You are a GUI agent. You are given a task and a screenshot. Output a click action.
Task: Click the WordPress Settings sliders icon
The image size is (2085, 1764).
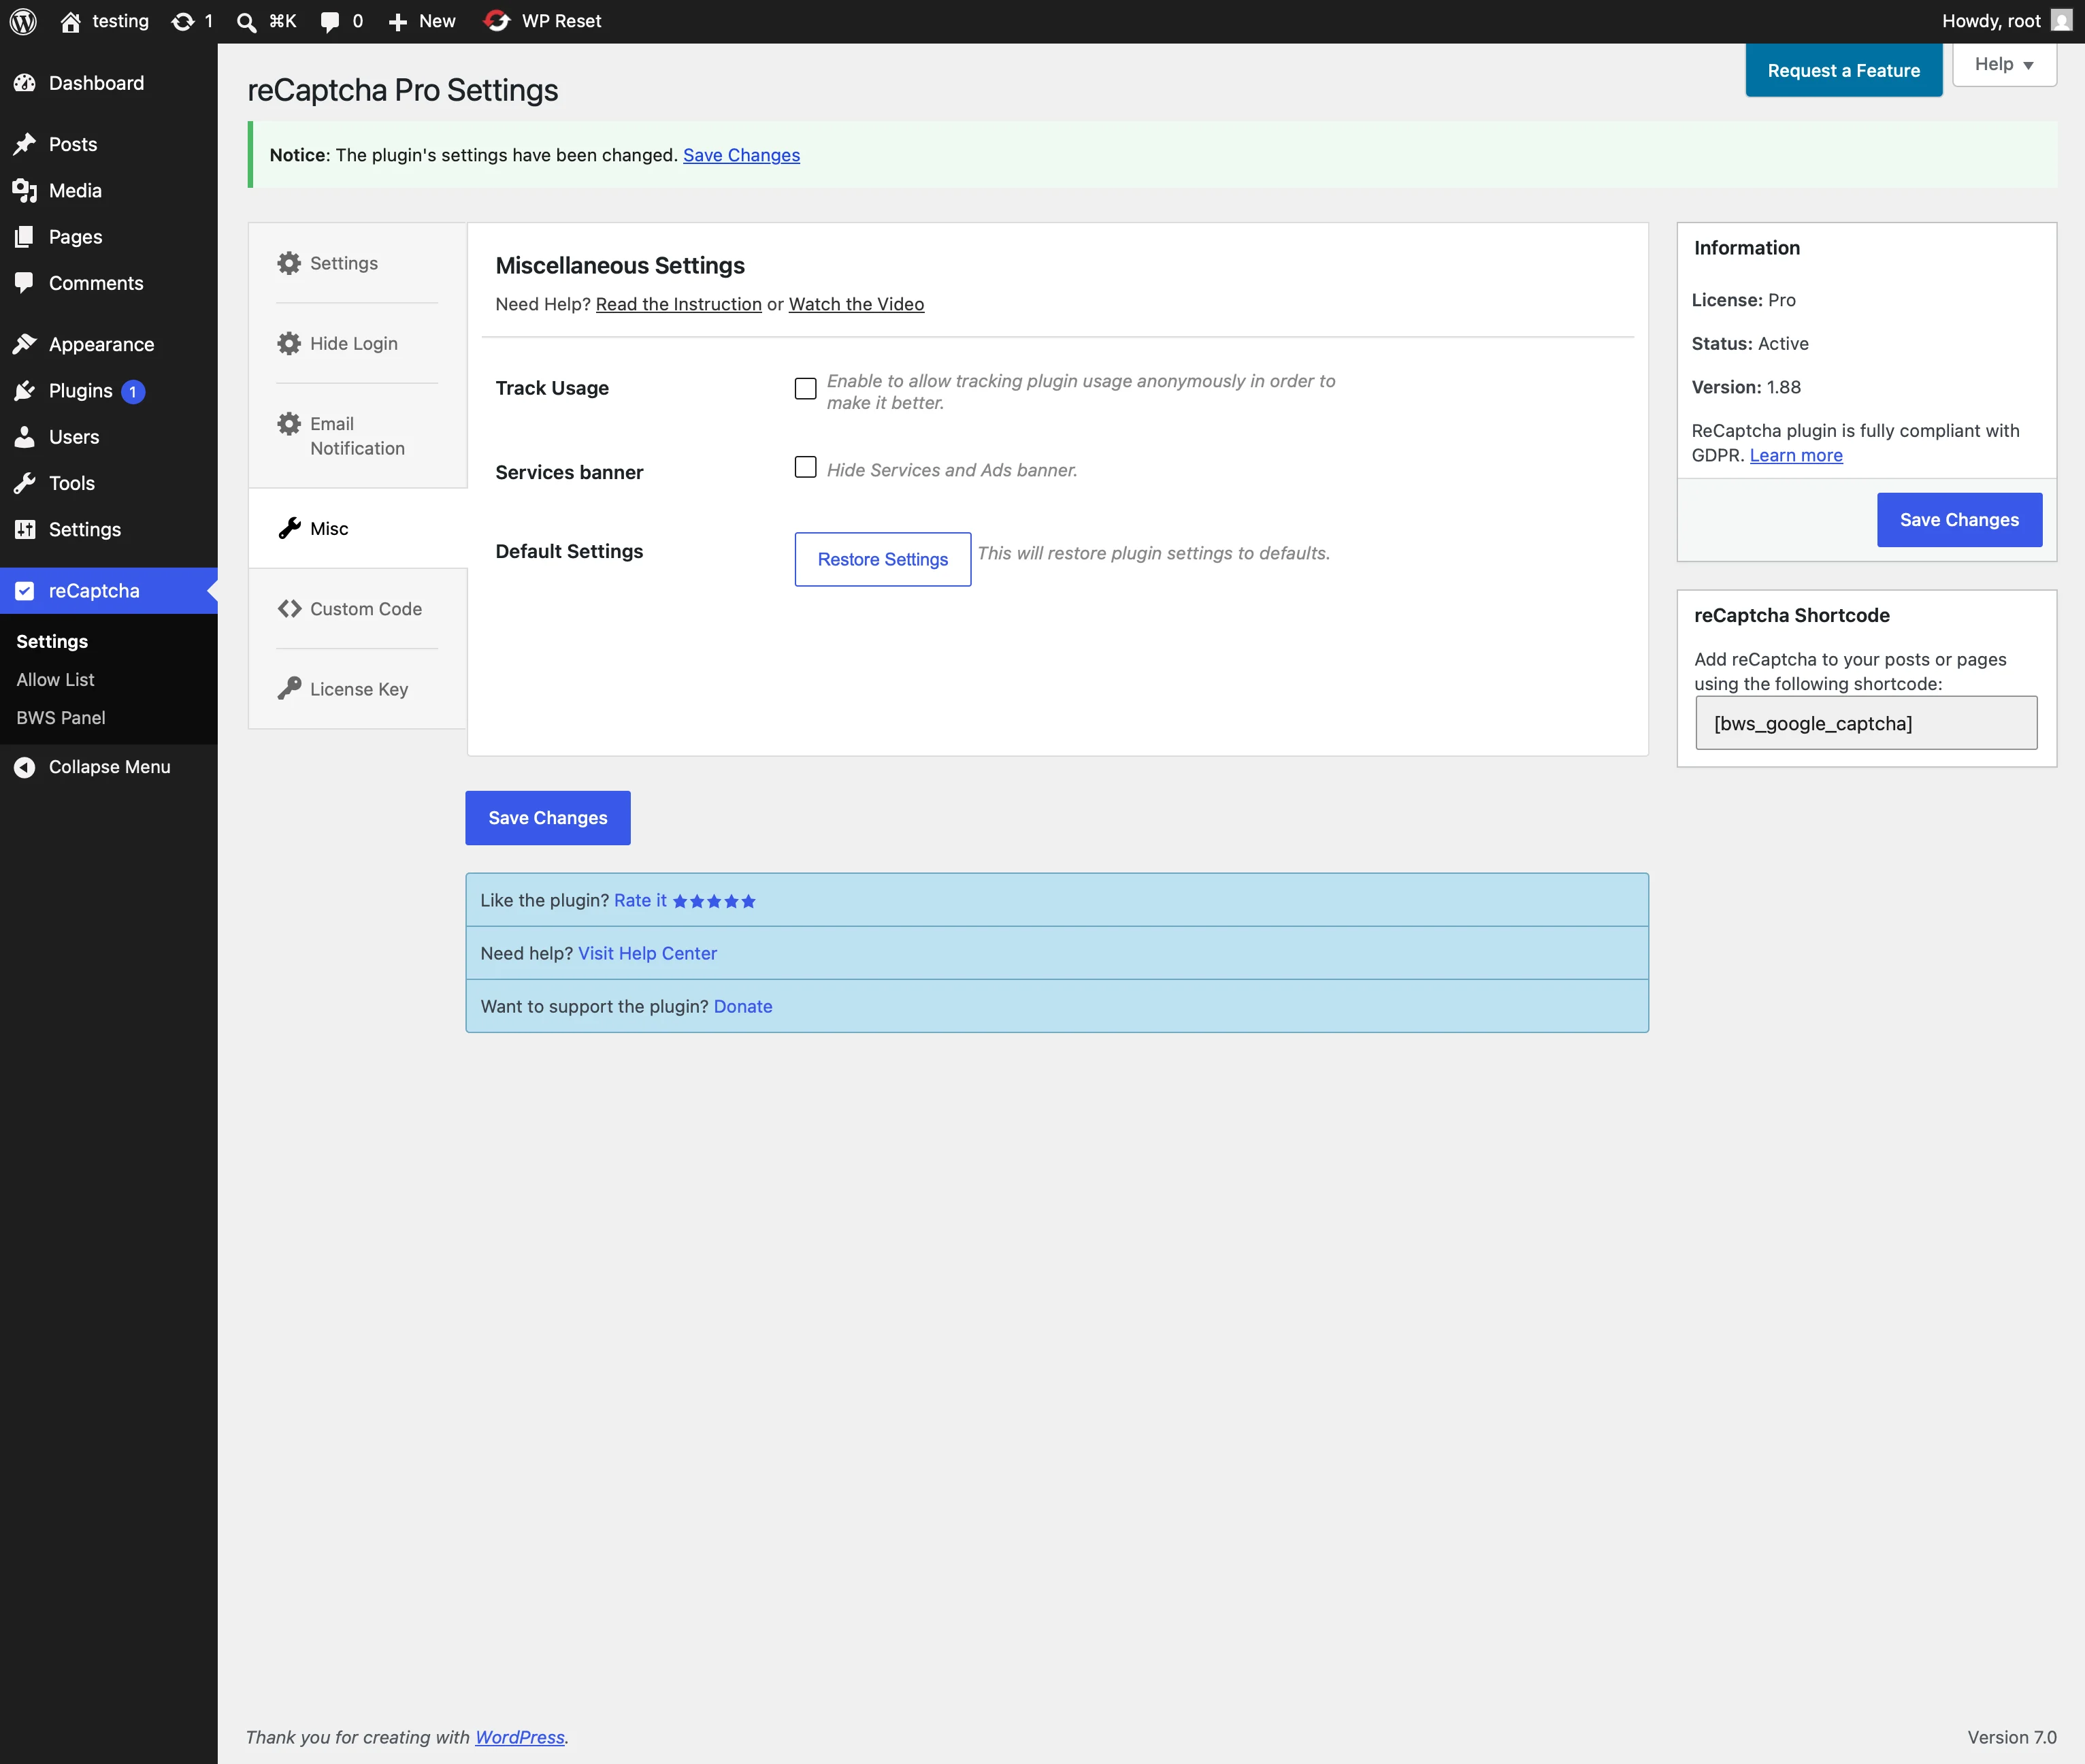(x=25, y=530)
